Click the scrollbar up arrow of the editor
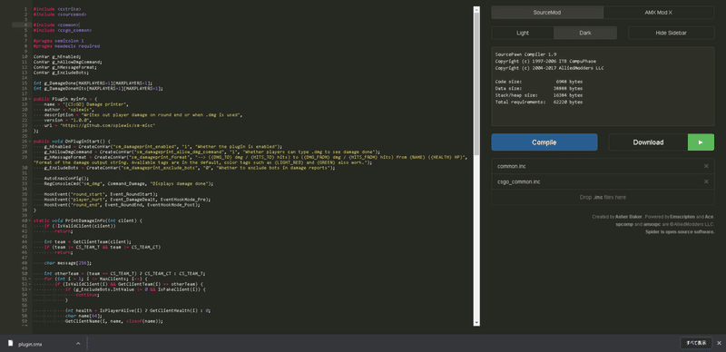The width and height of the screenshot is (726, 352). [476, 9]
